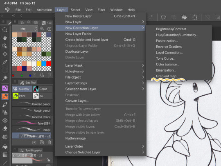The height and width of the screenshot is (166, 221).
Task: Open the Sub Tool panel tab
Action: (x=28, y=83)
